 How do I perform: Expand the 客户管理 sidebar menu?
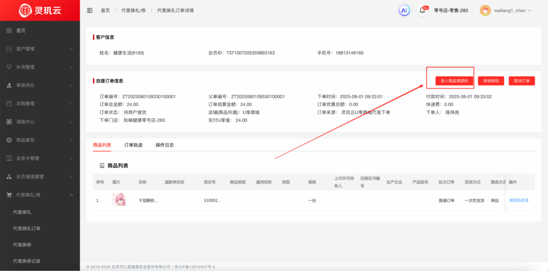71,49
